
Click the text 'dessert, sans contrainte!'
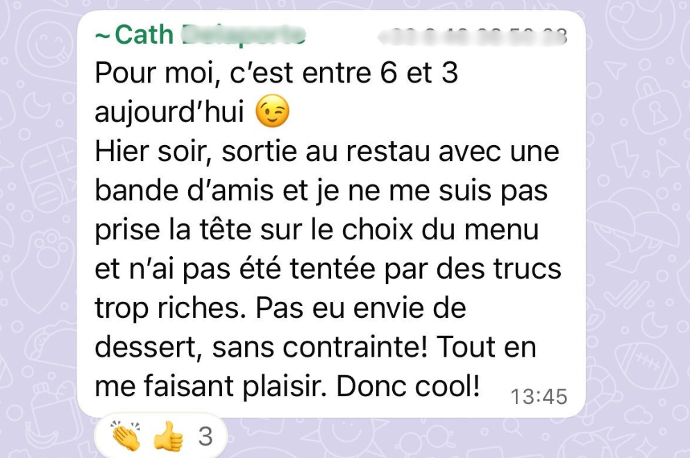click(261, 347)
